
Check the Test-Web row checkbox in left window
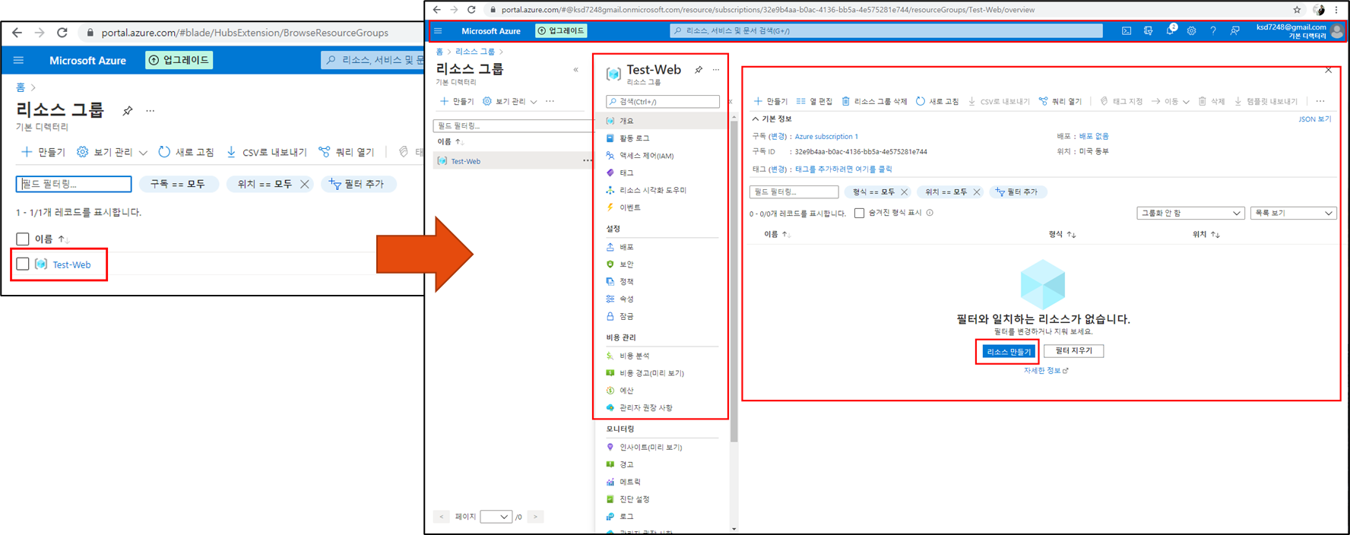pyautogui.click(x=23, y=264)
